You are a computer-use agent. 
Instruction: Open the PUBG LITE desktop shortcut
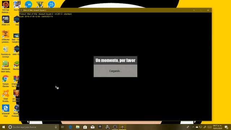[6, 19]
